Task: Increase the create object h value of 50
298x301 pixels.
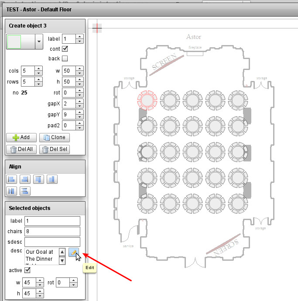Action: coord(79,79)
